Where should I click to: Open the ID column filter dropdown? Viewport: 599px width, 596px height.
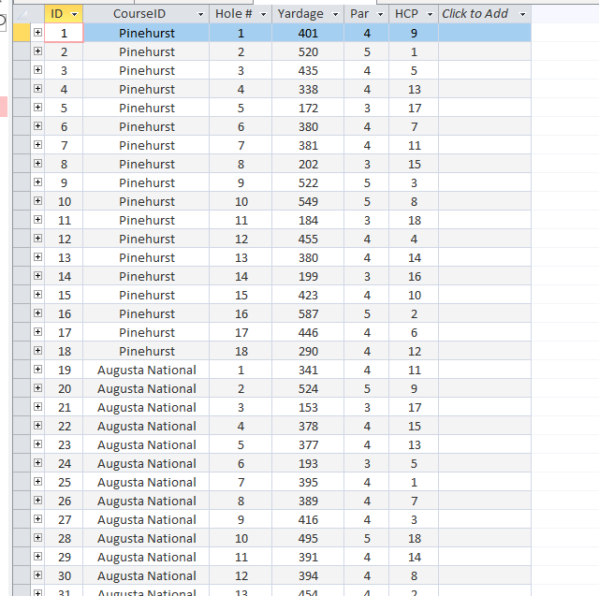(75, 15)
